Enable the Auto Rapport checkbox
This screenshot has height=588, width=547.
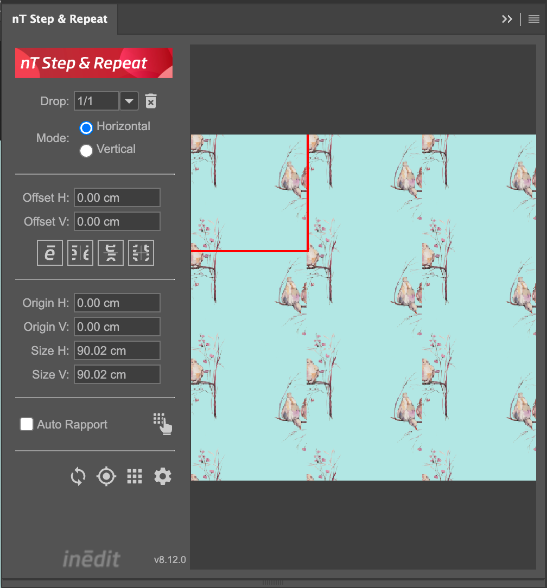tap(27, 425)
